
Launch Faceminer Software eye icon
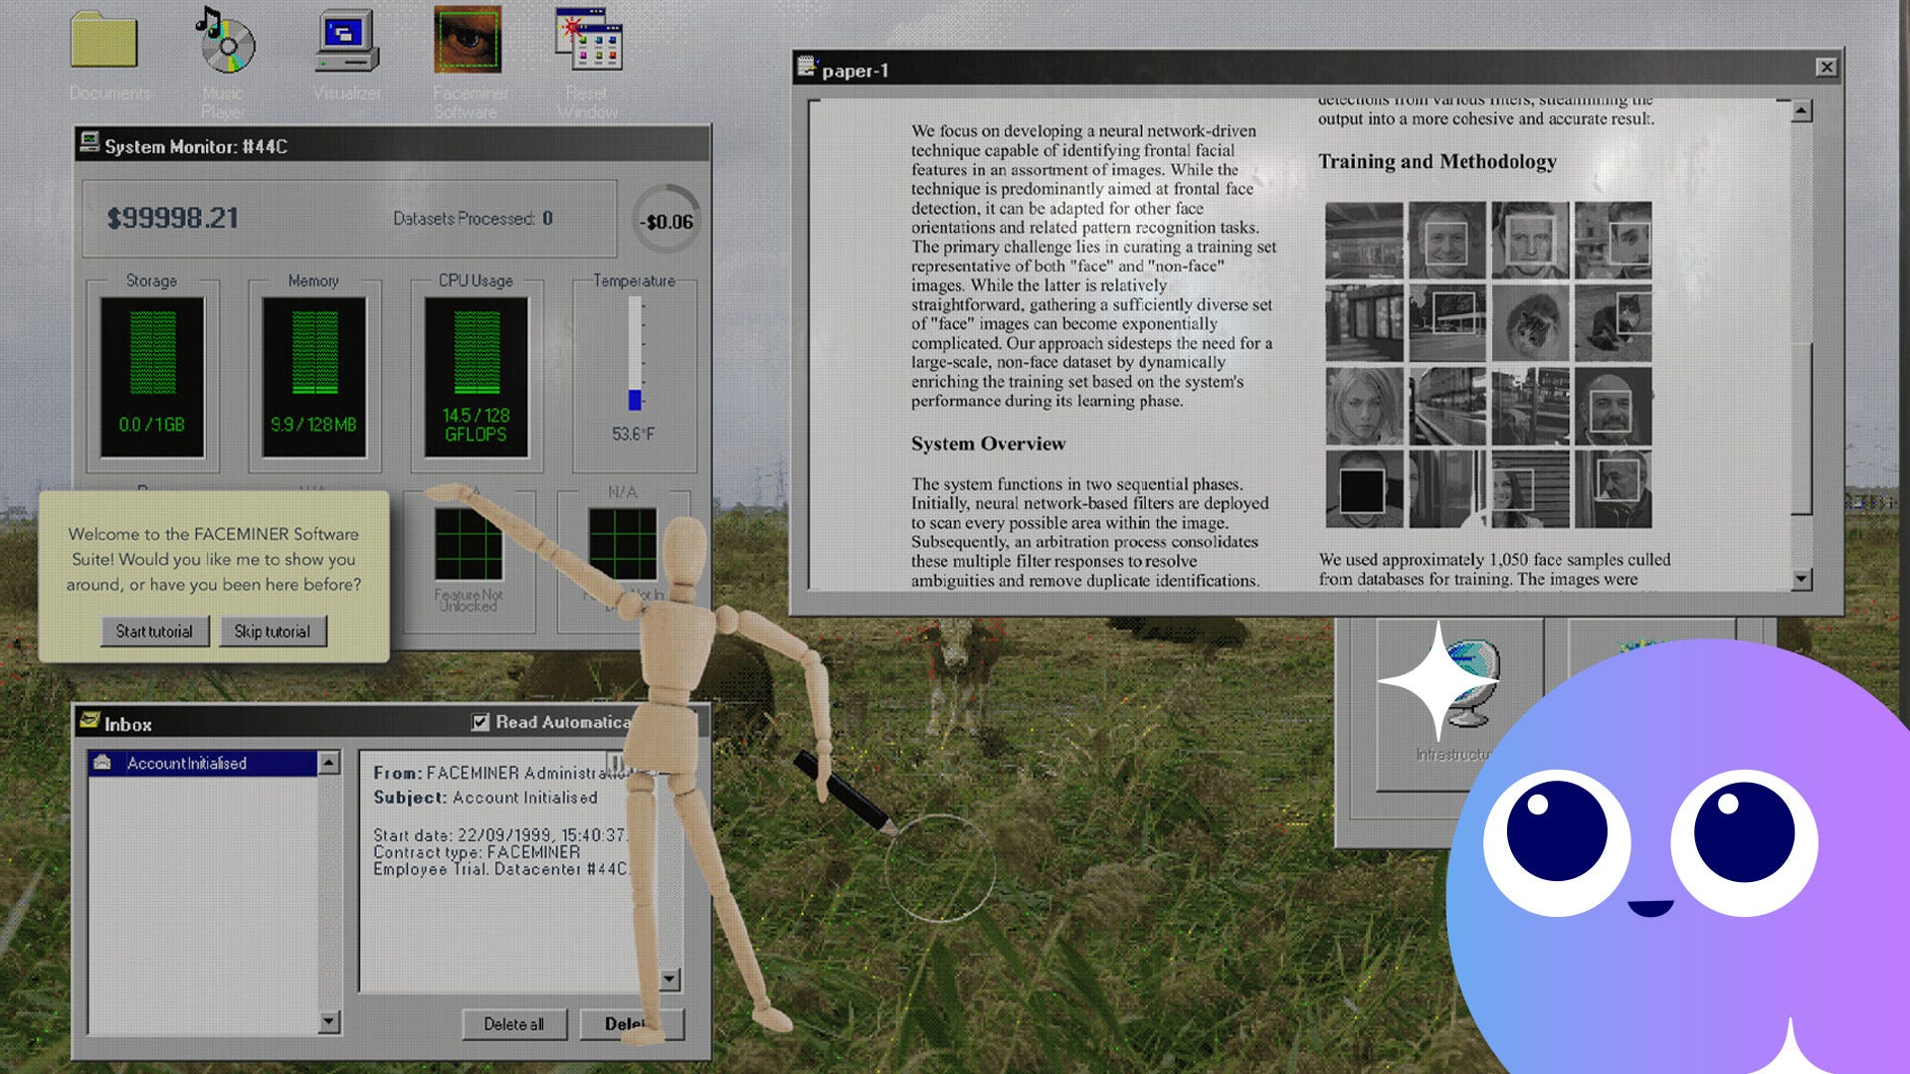pyautogui.click(x=468, y=42)
